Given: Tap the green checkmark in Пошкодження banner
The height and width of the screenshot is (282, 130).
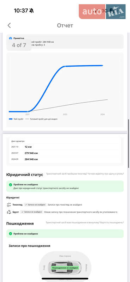Looking at the screenshot, I should coord(11,234).
